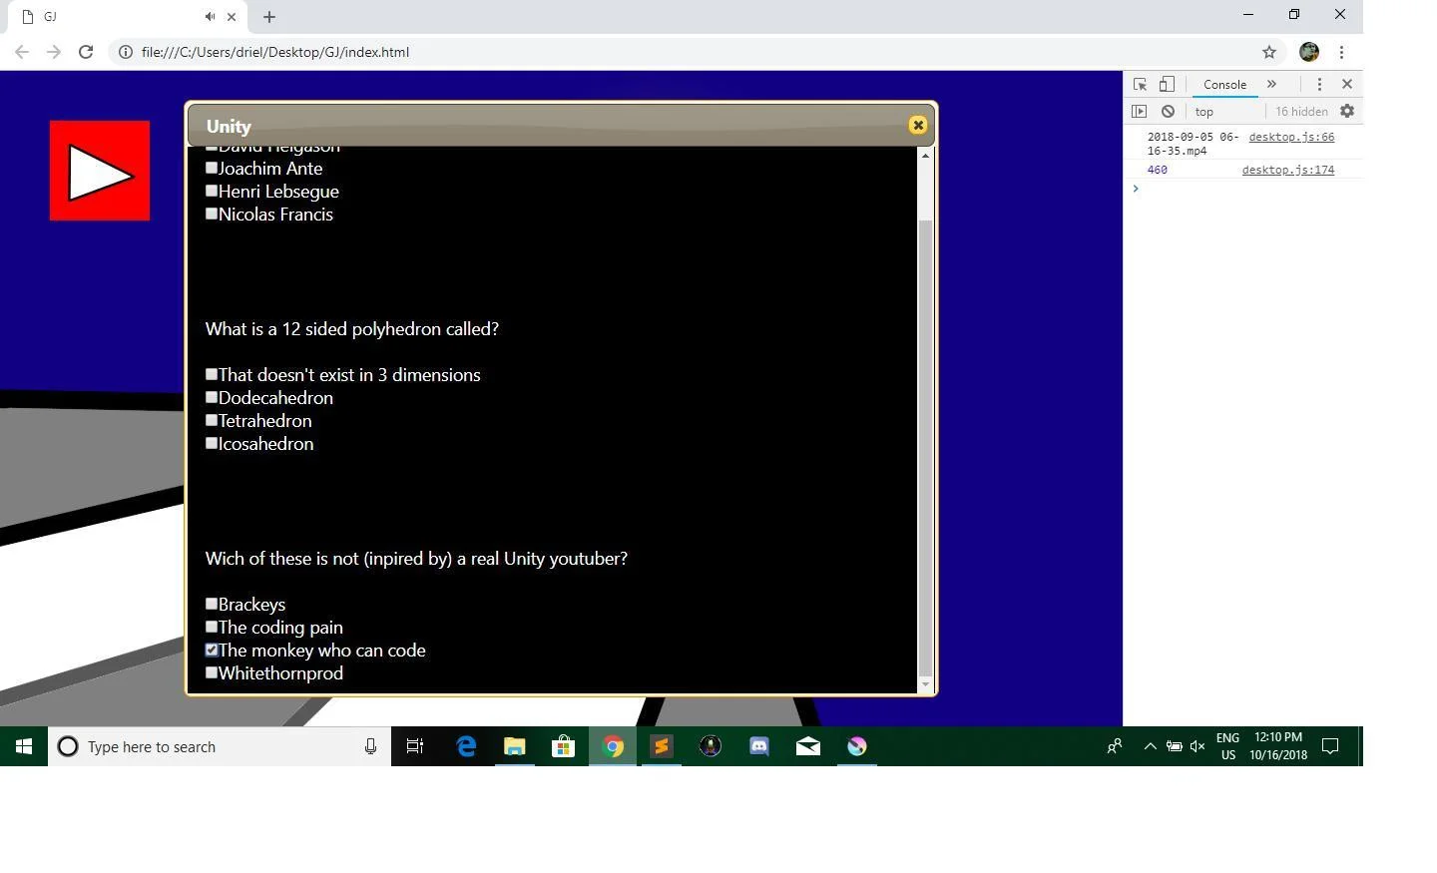Select the Dodecahedron checkbox
The width and height of the screenshot is (1437, 873).
[212, 397]
